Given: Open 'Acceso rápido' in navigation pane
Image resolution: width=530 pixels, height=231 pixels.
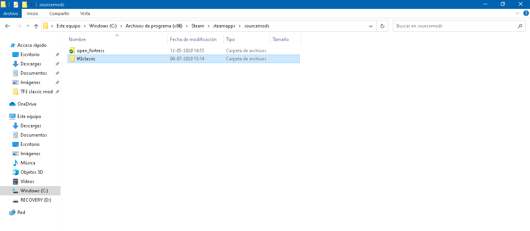Looking at the screenshot, I should tap(32, 45).
